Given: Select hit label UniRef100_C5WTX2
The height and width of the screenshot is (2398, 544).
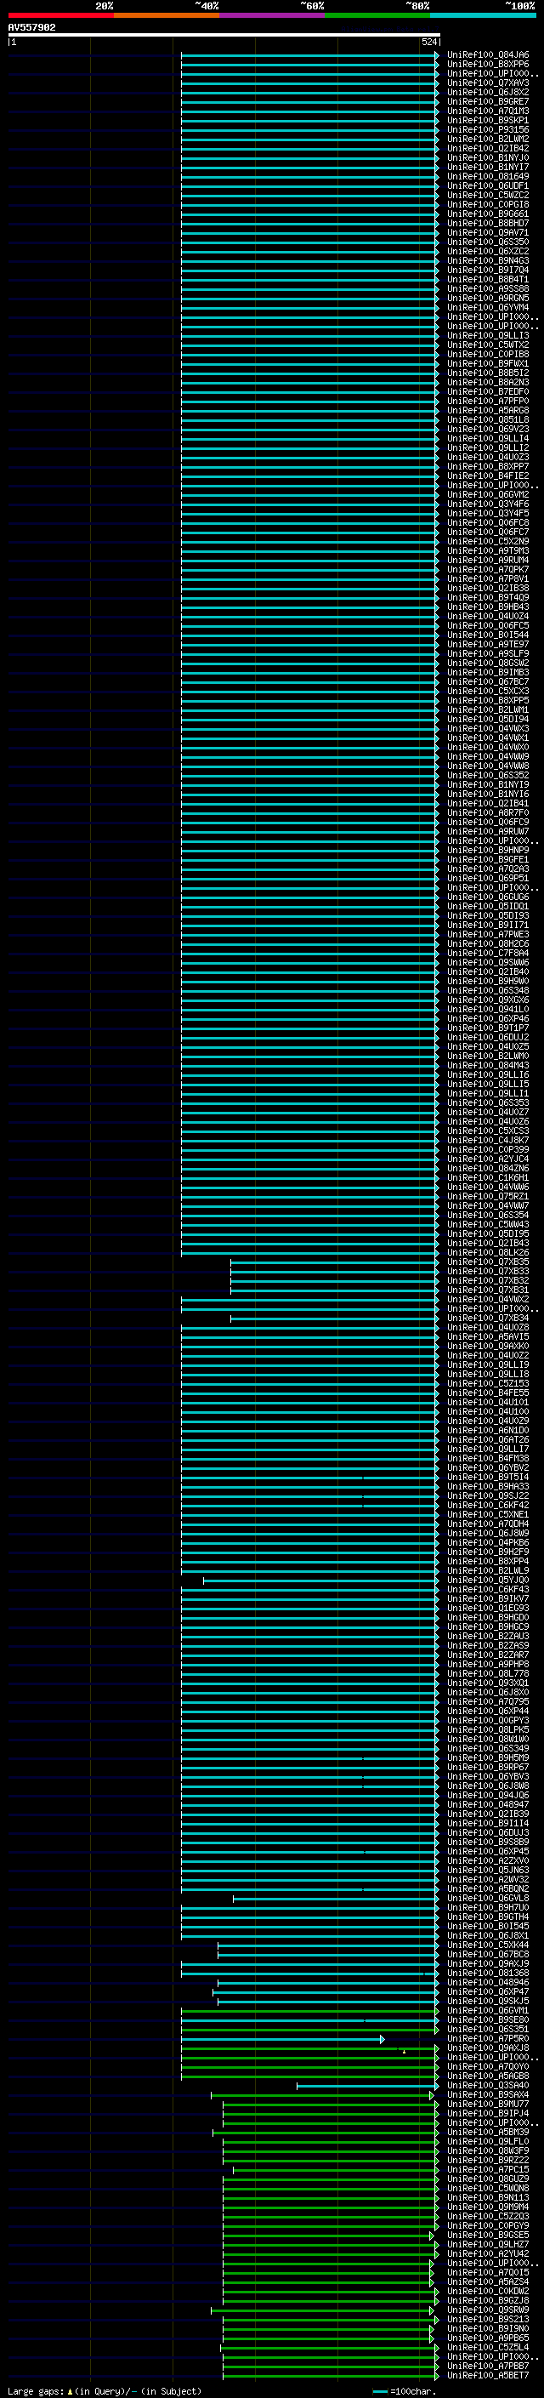Looking at the screenshot, I should tap(488, 345).
